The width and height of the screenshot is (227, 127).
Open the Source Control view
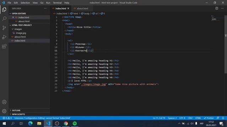(x=4, y=28)
